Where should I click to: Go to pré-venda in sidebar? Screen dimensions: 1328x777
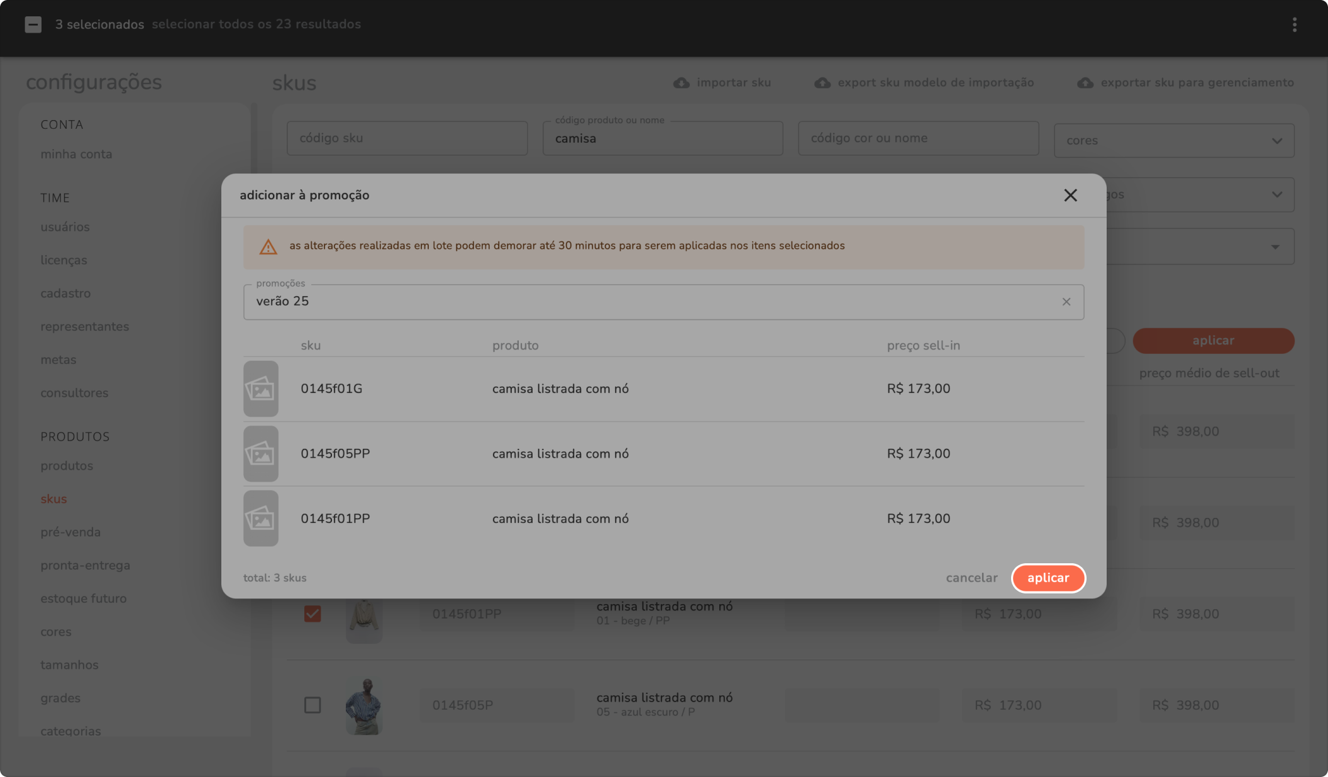(70, 532)
